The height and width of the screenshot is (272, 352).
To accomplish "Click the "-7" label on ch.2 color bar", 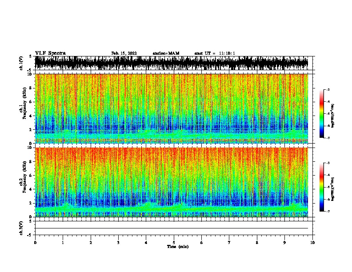I will click(x=328, y=211).
